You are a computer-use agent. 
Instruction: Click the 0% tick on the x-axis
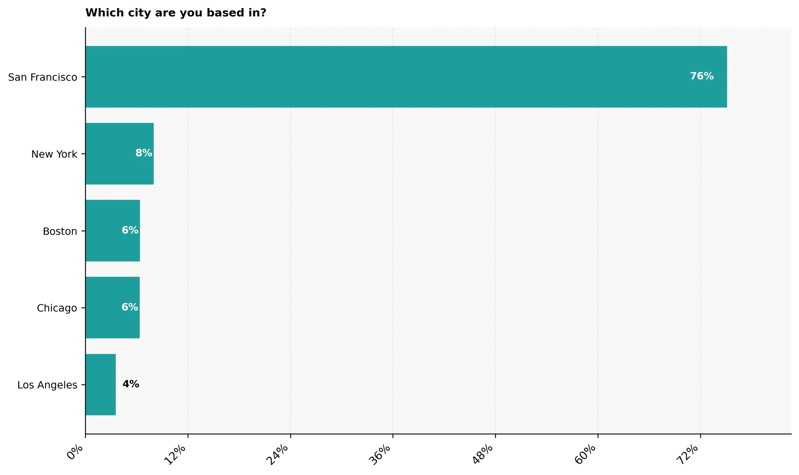[75, 452]
